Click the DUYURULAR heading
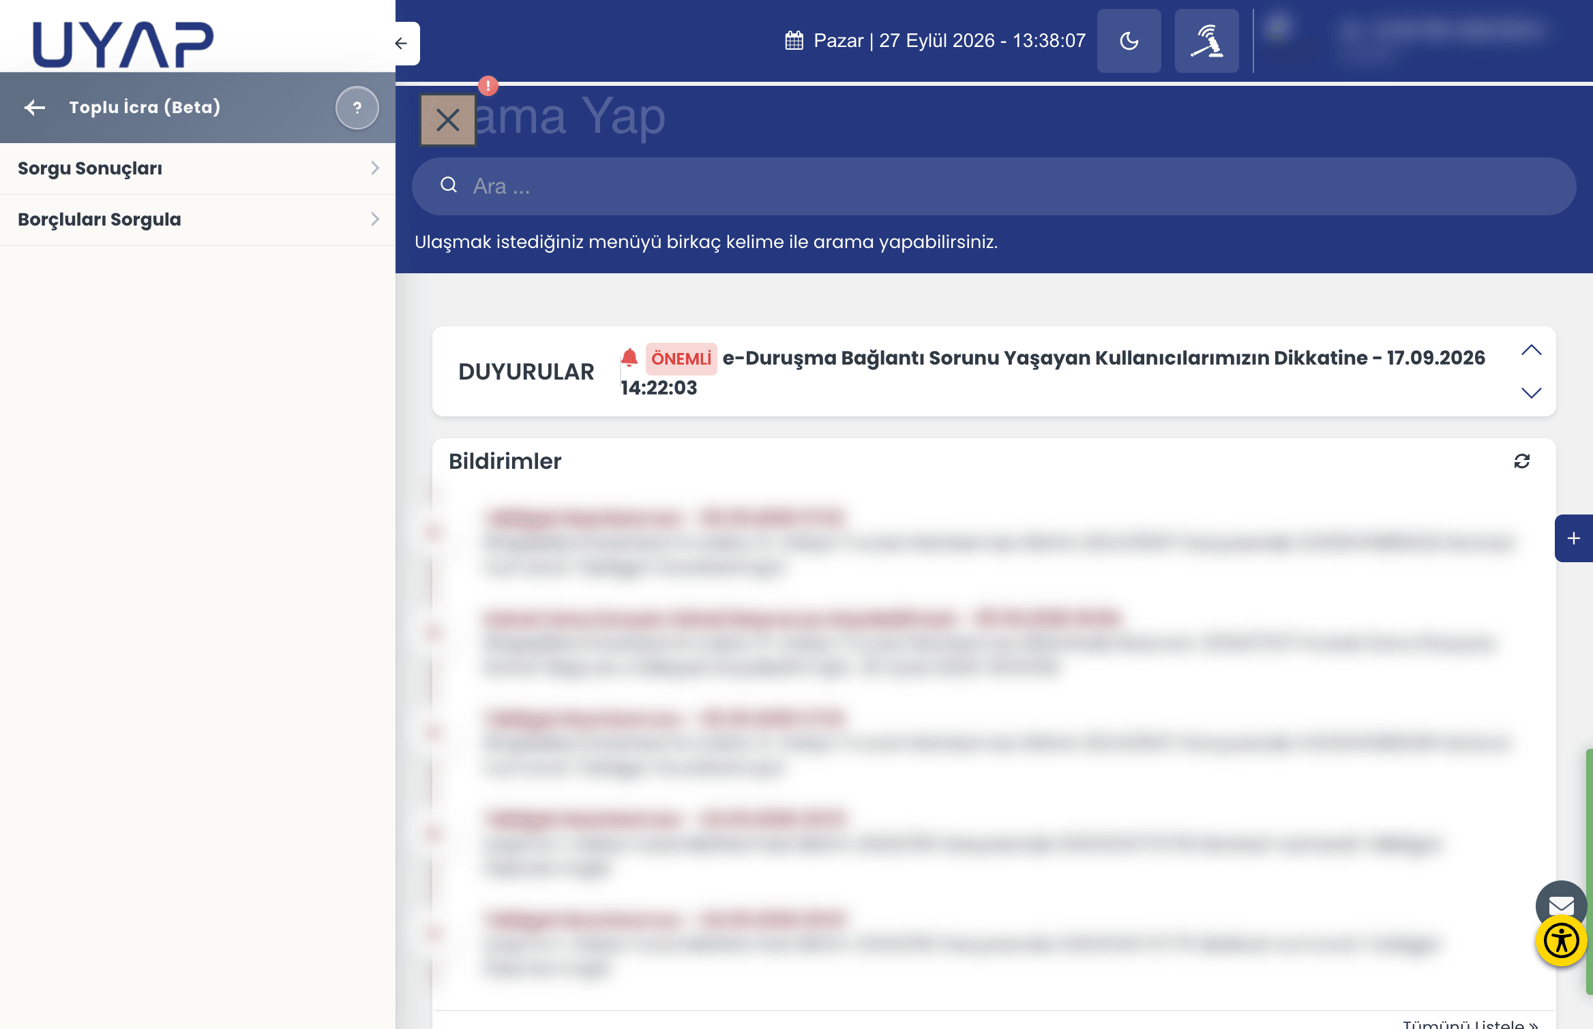 (526, 372)
